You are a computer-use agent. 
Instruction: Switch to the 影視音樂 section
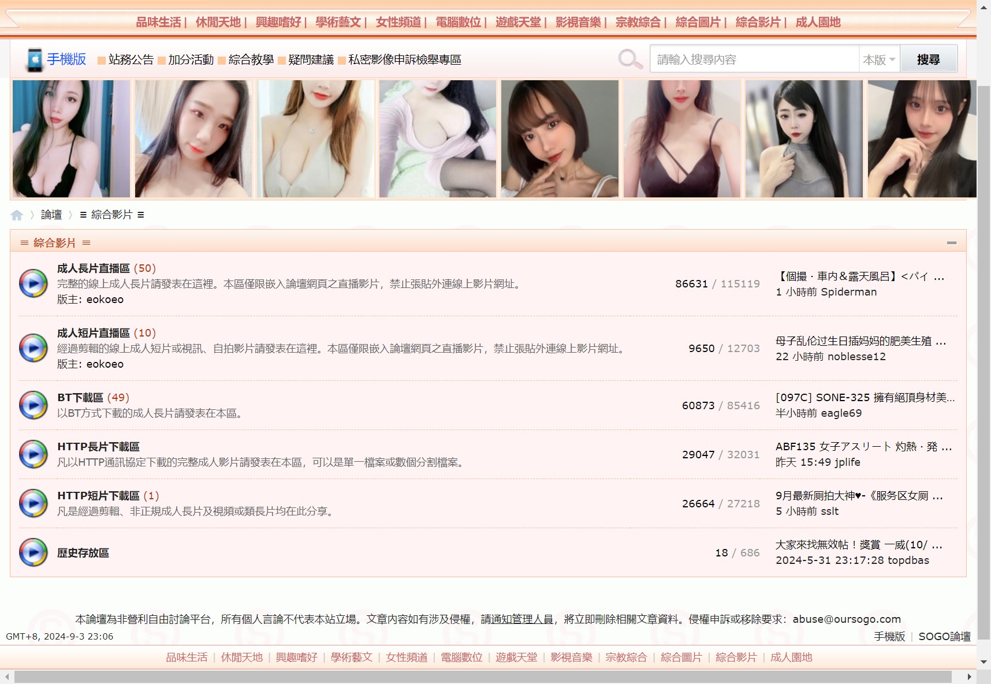[578, 22]
